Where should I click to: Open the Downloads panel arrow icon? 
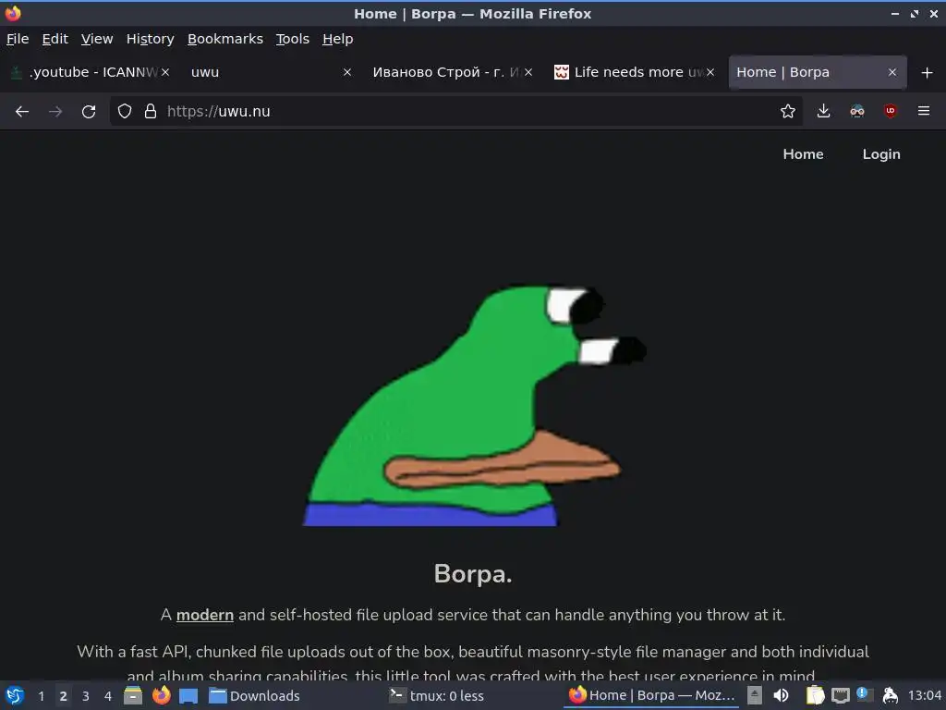(823, 111)
